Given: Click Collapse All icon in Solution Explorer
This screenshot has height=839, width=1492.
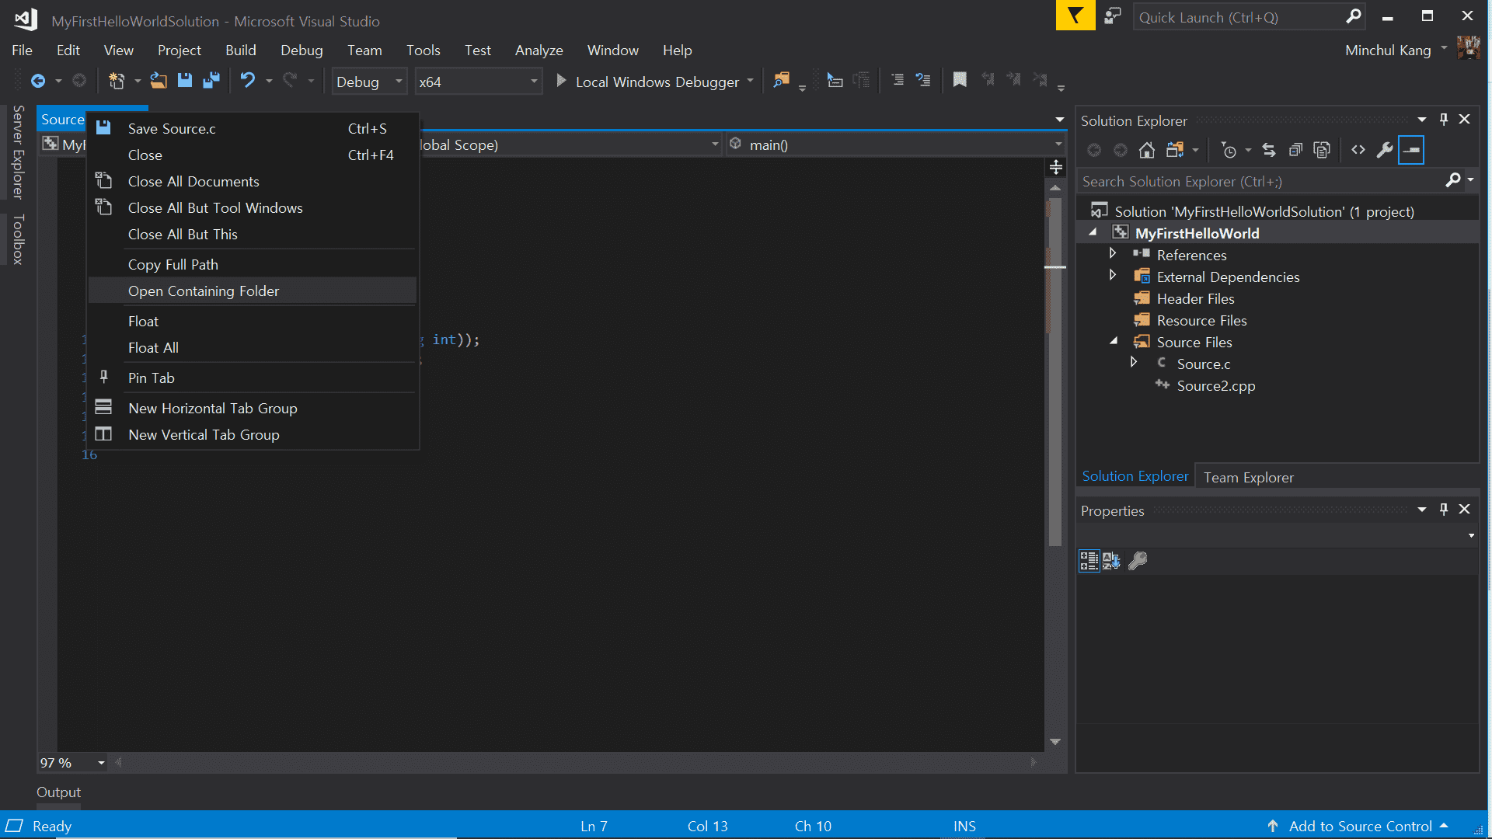Looking at the screenshot, I should pos(1295,150).
